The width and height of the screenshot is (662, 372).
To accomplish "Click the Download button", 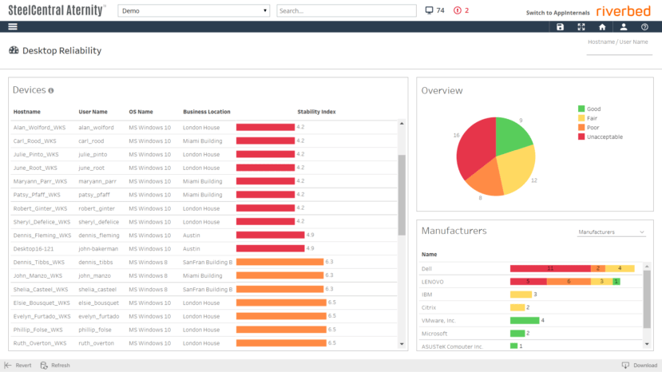I will click(x=640, y=366).
